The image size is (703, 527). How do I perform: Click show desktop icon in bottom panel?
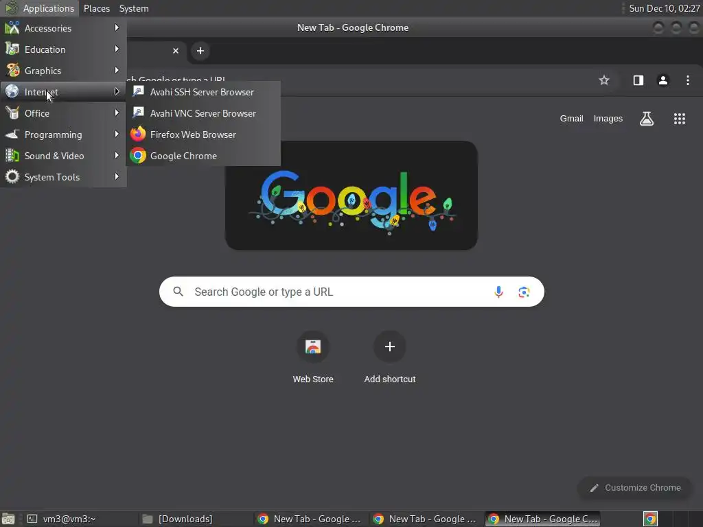click(8, 519)
